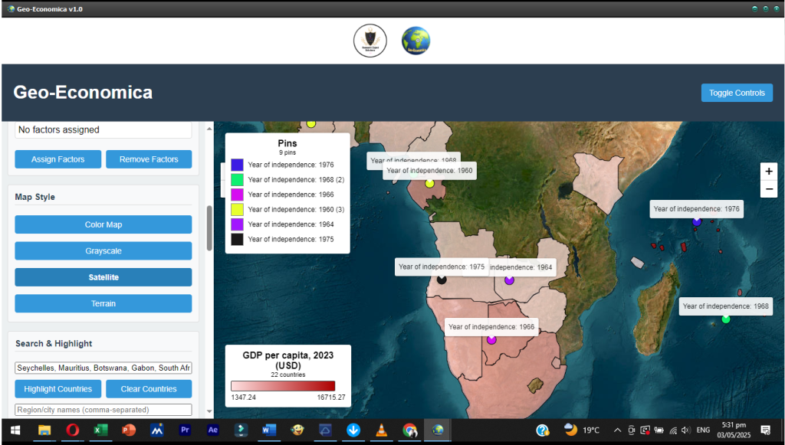Switch map style to Grayscale
Image resolution: width=785 pixels, height=445 pixels.
tap(103, 251)
